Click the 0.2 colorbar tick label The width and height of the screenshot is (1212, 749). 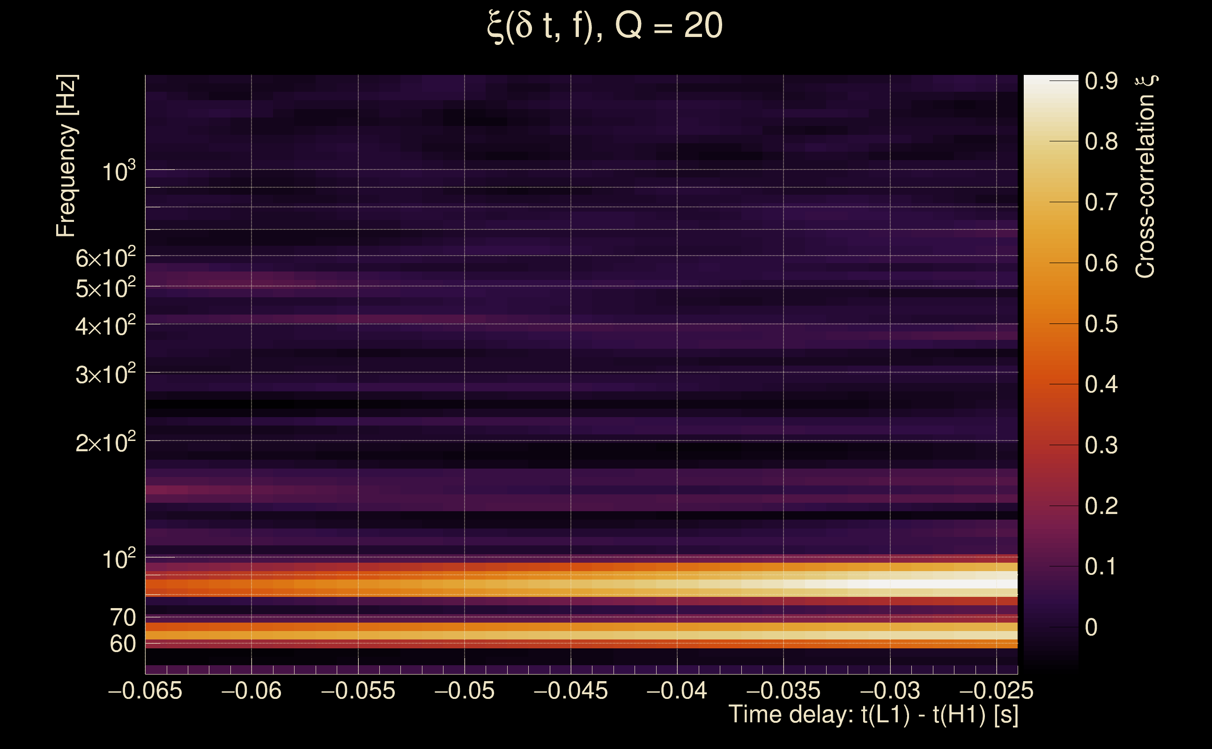1101,506
